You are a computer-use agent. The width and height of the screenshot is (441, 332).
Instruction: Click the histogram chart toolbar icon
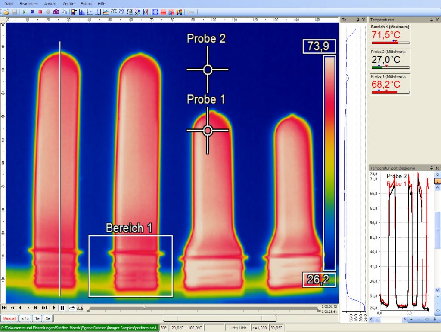pyautogui.click(x=82, y=12)
